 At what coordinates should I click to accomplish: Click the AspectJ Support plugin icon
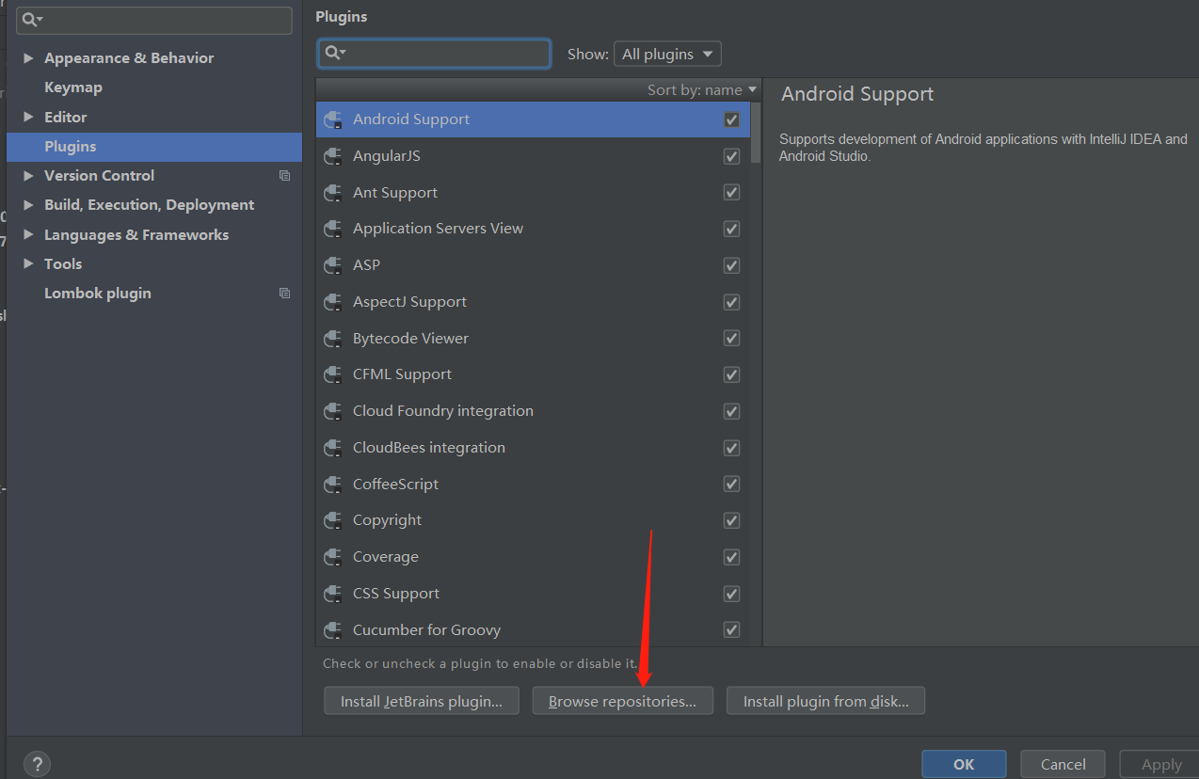pos(332,302)
